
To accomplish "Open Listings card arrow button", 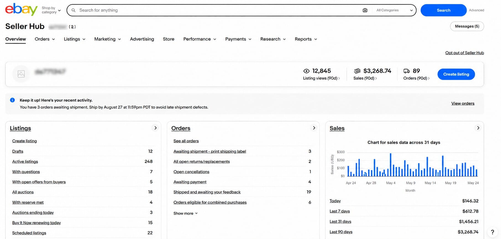I will click(x=155, y=128).
